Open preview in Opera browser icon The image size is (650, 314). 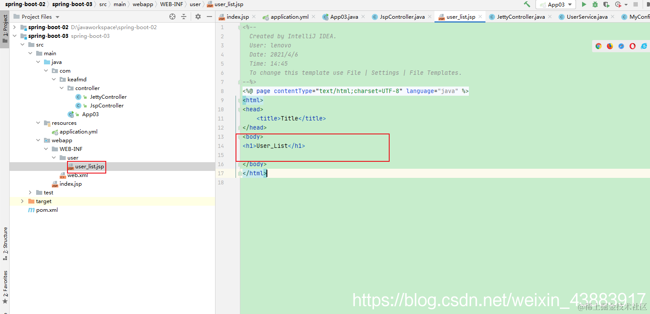click(x=633, y=46)
